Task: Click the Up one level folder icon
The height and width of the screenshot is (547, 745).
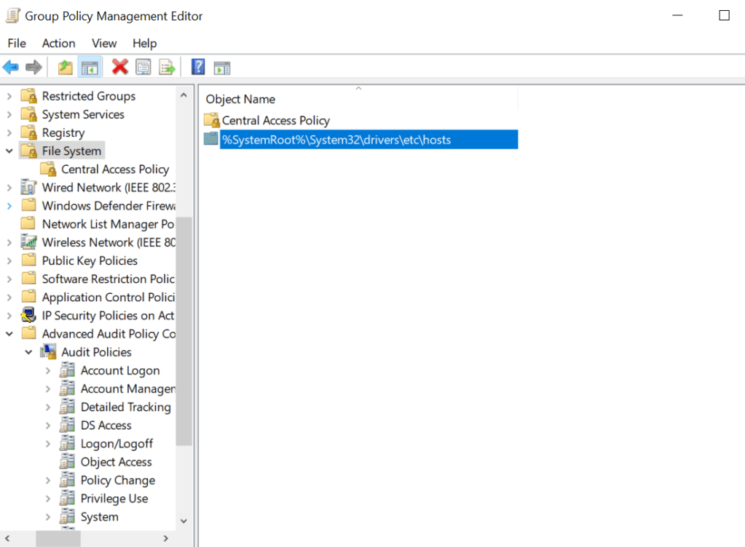Action: pyautogui.click(x=66, y=68)
